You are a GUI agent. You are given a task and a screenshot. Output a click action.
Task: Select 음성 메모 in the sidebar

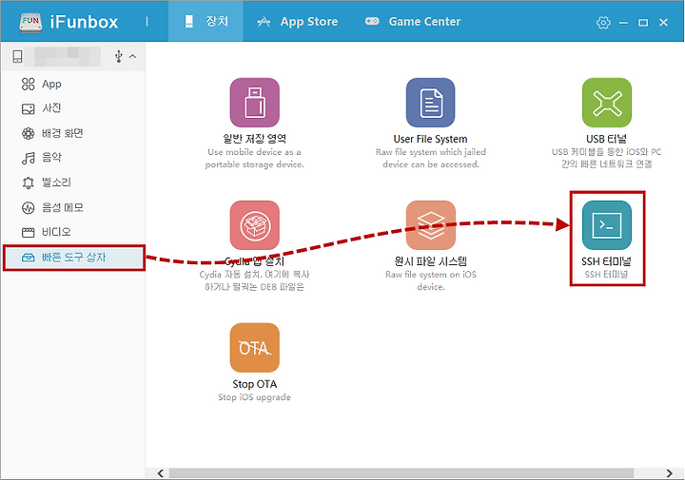tap(73, 207)
